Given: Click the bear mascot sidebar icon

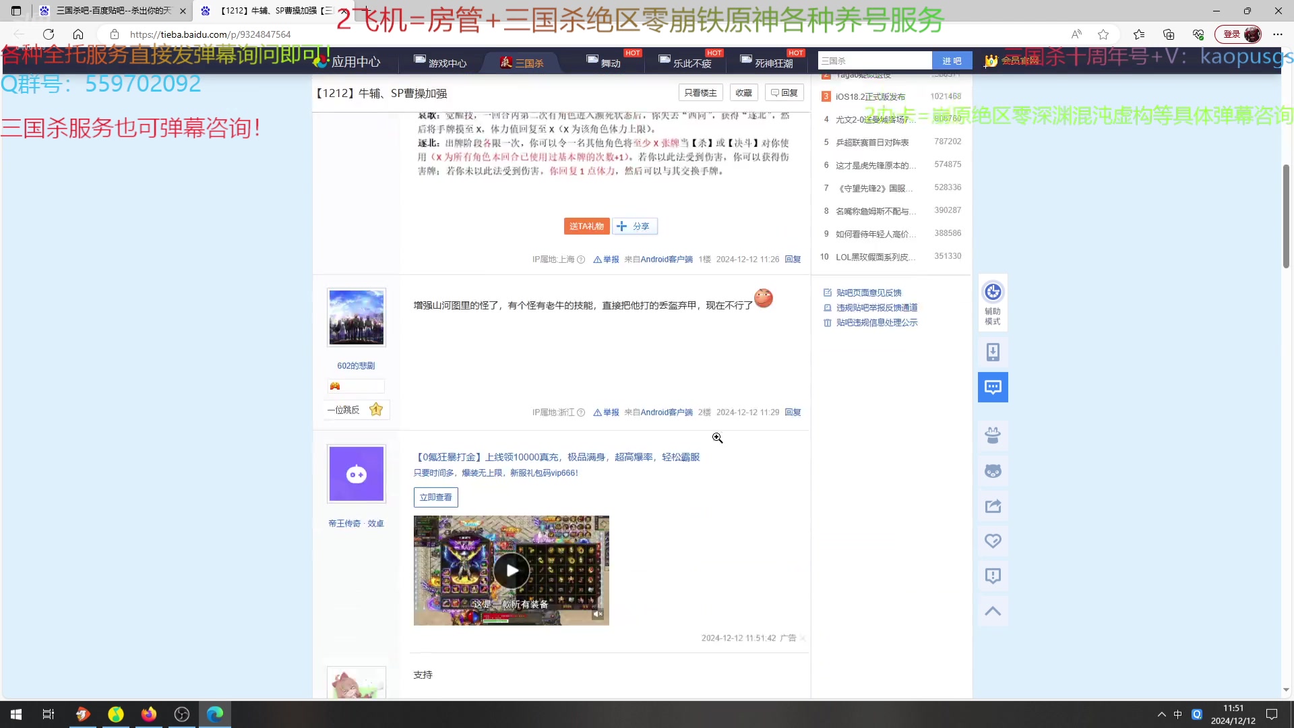Looking at the screenshot, I should (x=993, y=435).
